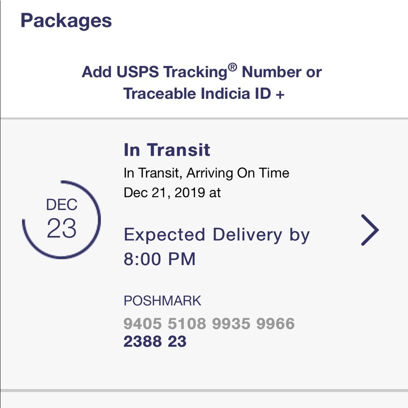Tap the Packages section icon header
Viewport: 408px width, 408px height.
(x=67, y=20)
